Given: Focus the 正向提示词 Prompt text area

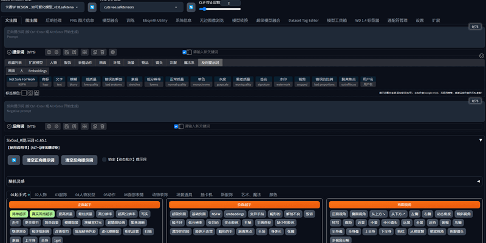Looking at the screenshot, I should (x=243, y=37).
